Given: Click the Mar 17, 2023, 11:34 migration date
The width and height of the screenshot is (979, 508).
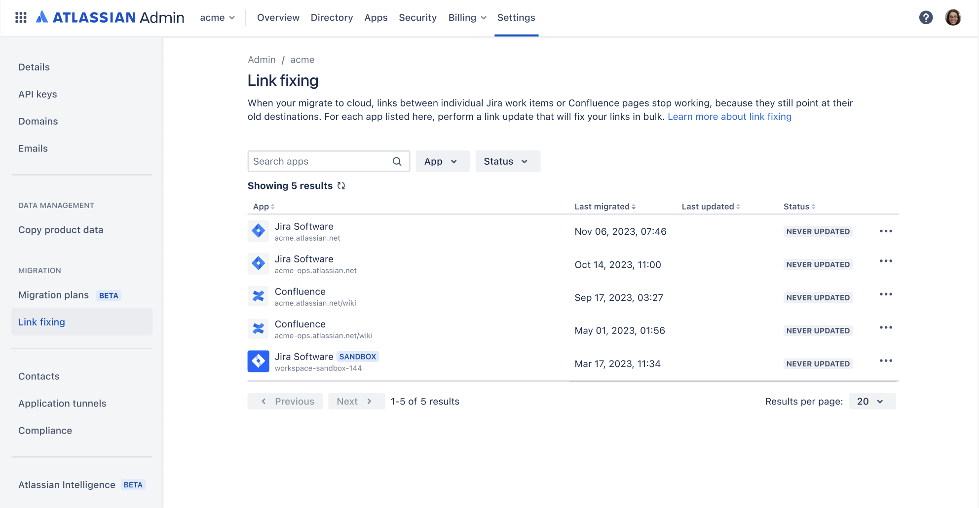Looking at the screenshot, I should click(x=617, y=364).
